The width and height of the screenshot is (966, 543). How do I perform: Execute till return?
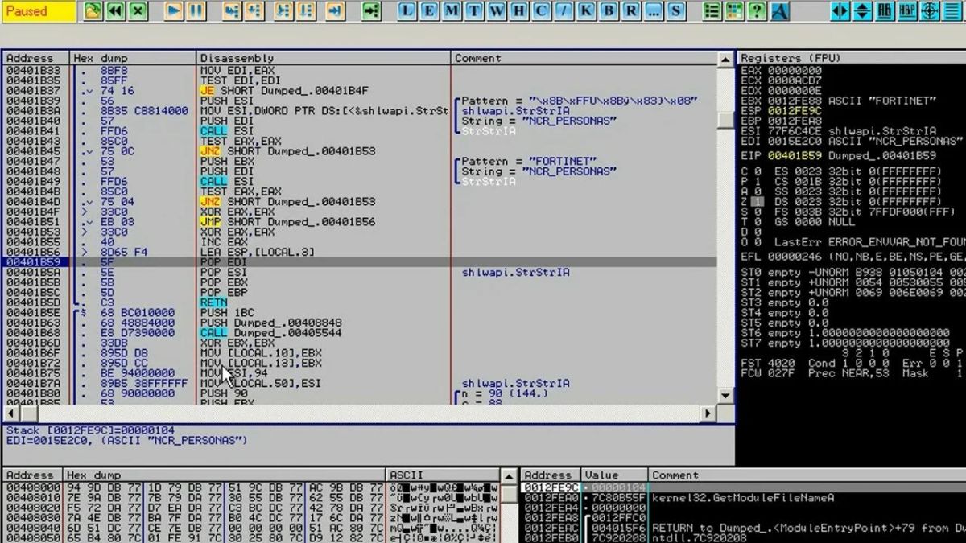[x=335, y=11]
